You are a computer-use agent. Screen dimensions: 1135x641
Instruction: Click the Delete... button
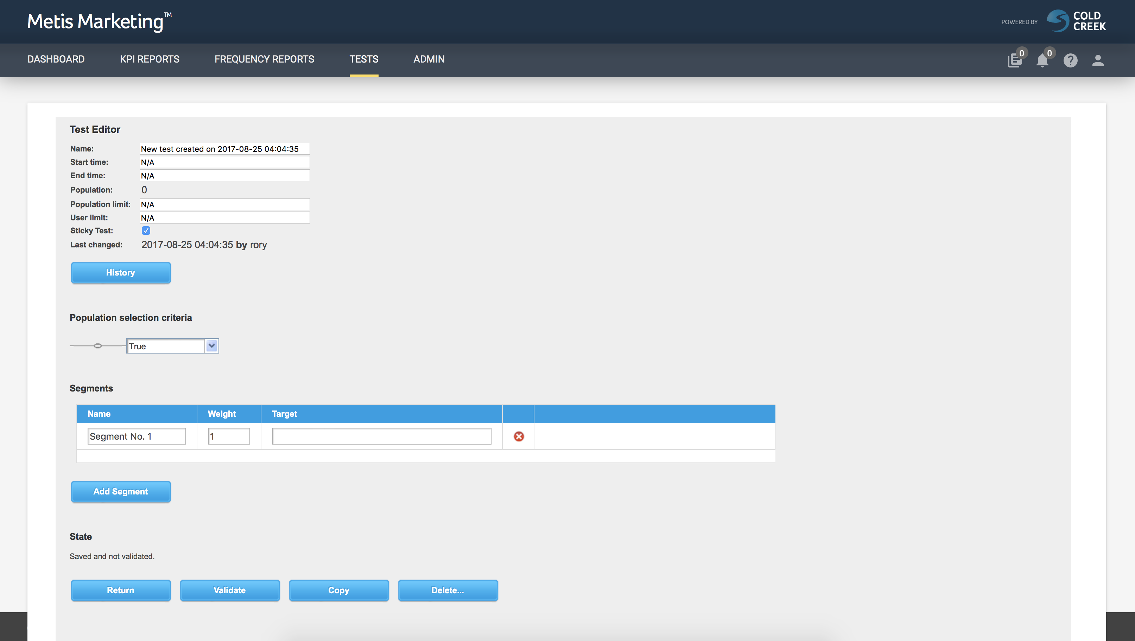click(448, 590)
